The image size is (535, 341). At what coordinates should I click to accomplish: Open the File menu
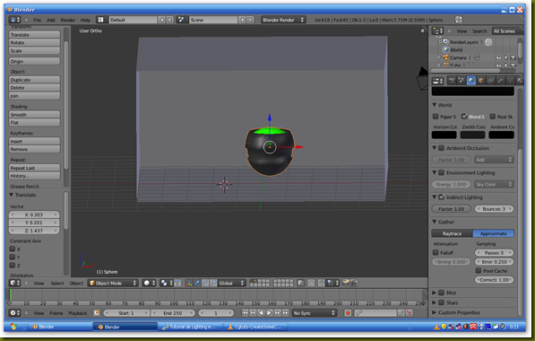(x=38, y=20)
